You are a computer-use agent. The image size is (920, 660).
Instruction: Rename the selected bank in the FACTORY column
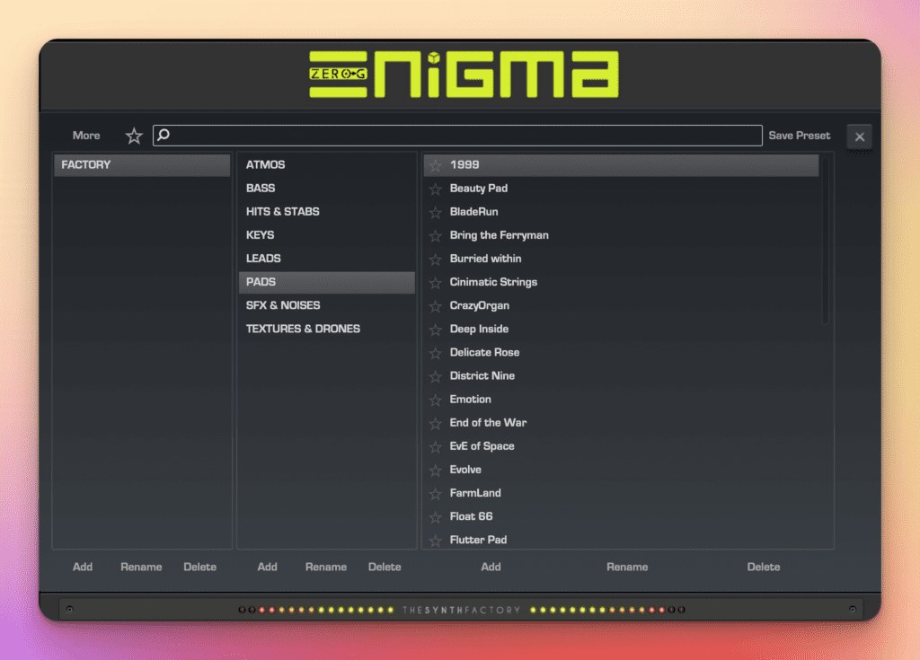pos(141,568)
